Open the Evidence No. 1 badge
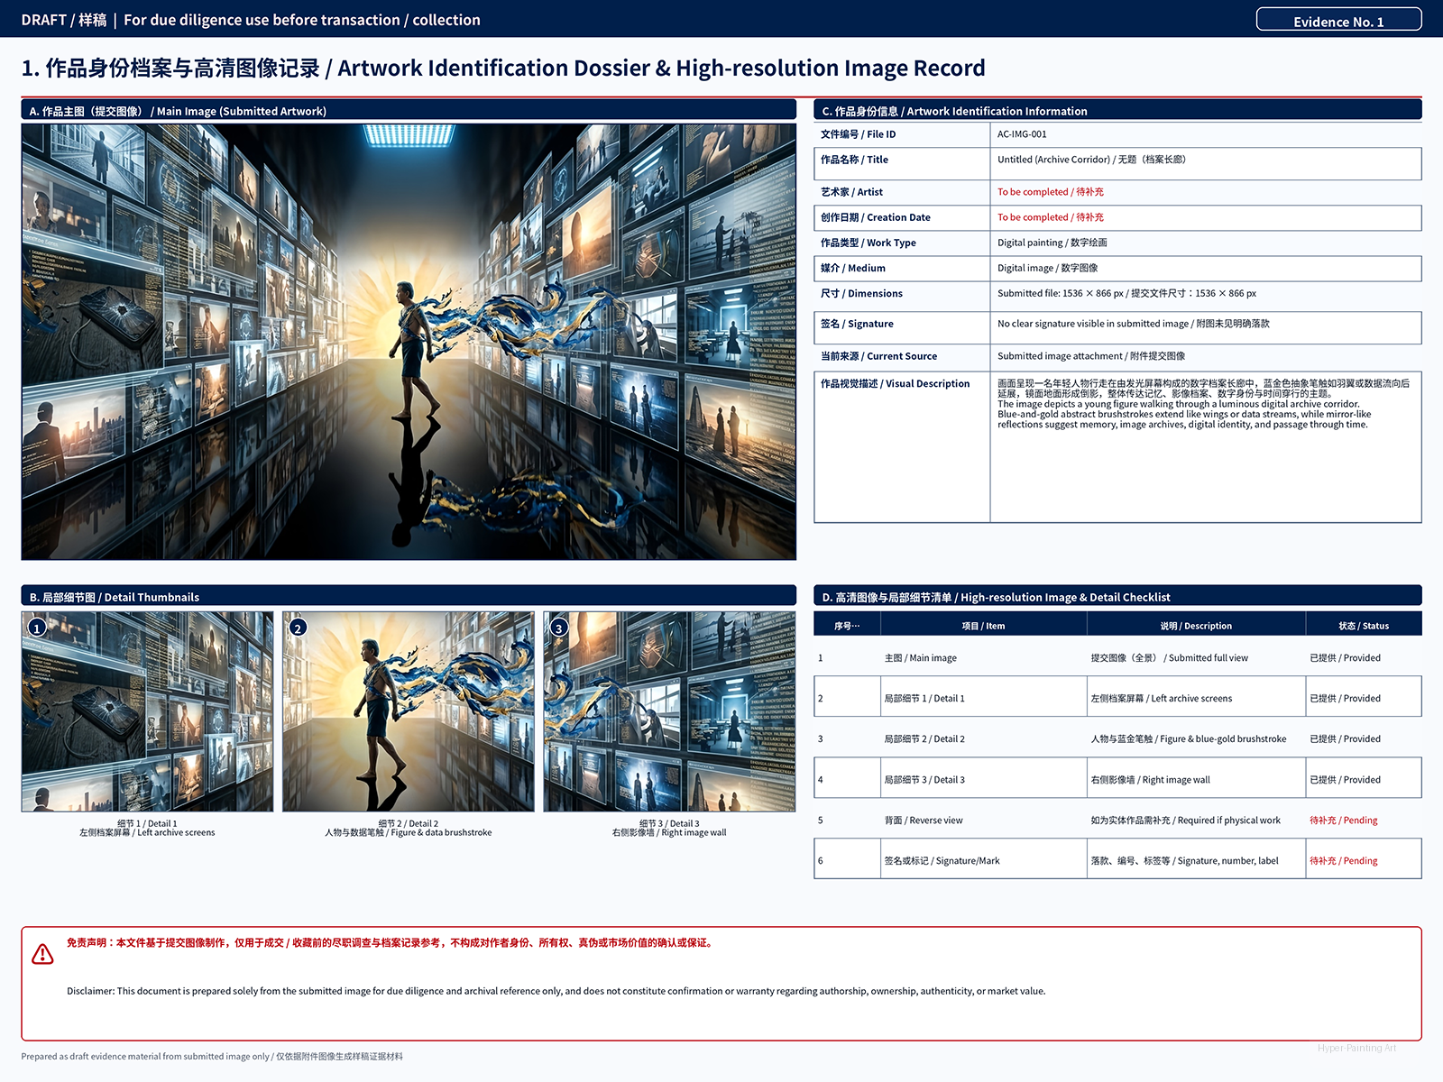 pyautogui.click(x=1338, y=20)
